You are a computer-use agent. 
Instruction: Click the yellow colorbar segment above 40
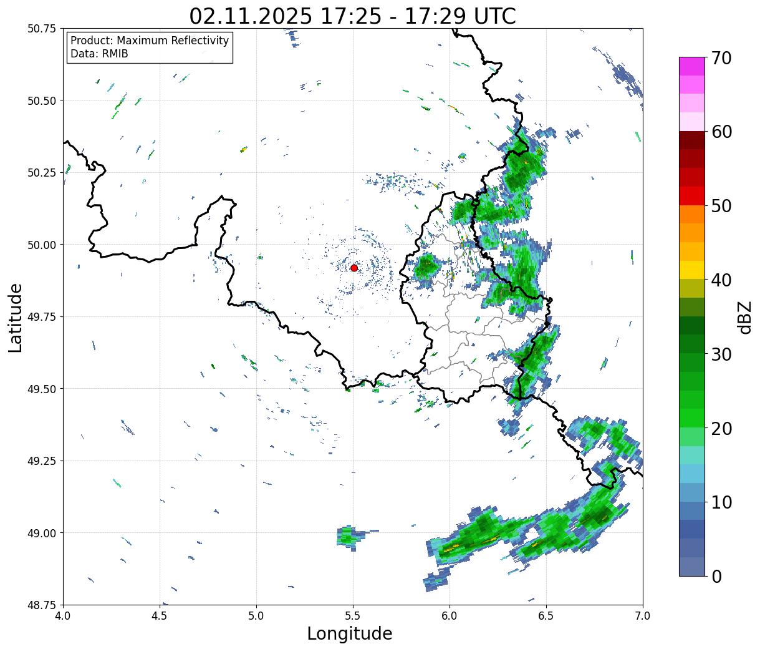[692, 270]
